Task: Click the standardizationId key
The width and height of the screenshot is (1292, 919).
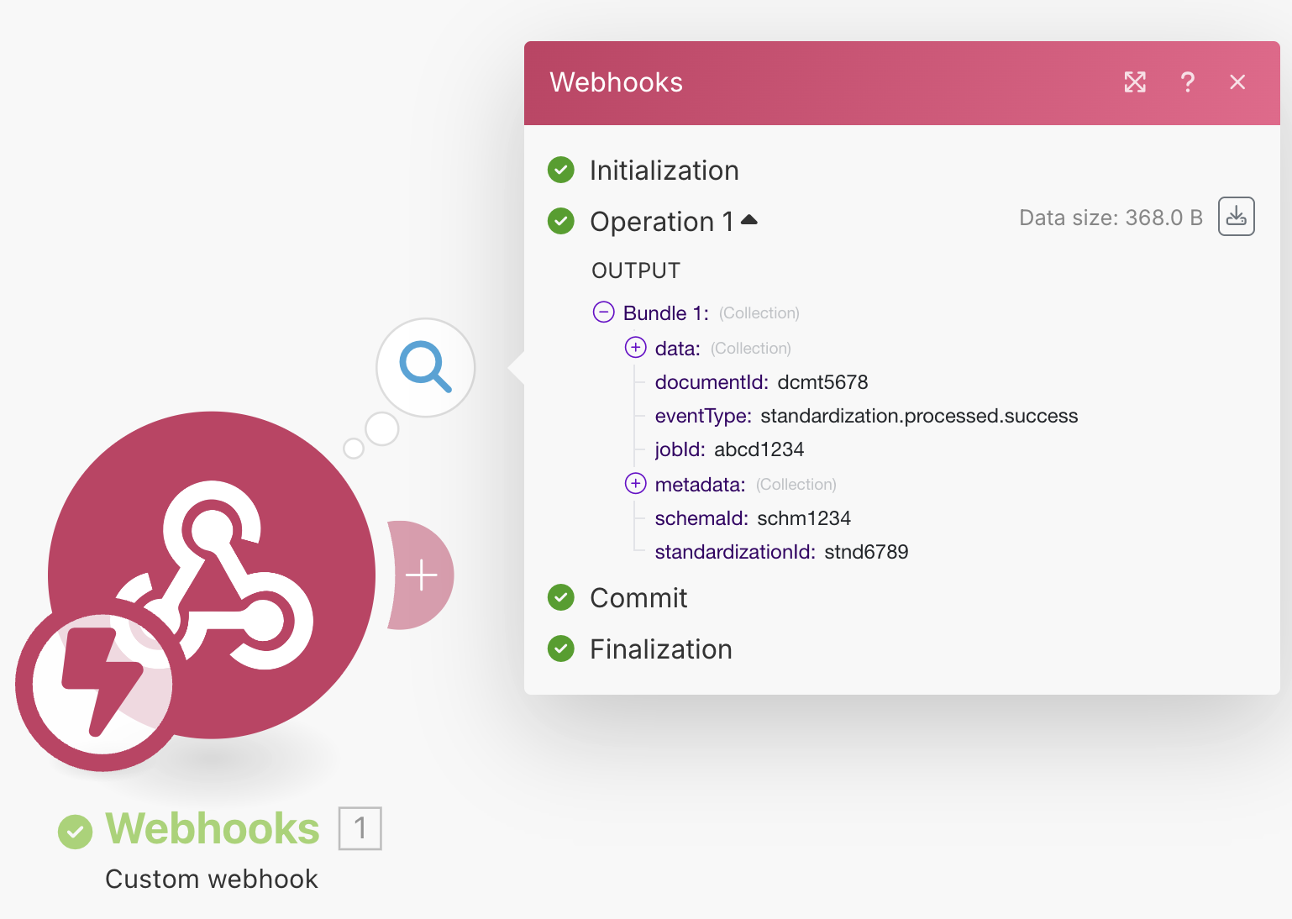Action: [735, 552]
